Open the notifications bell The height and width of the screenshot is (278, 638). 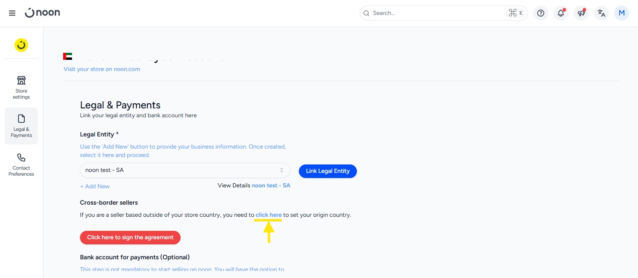click(561, 13)
